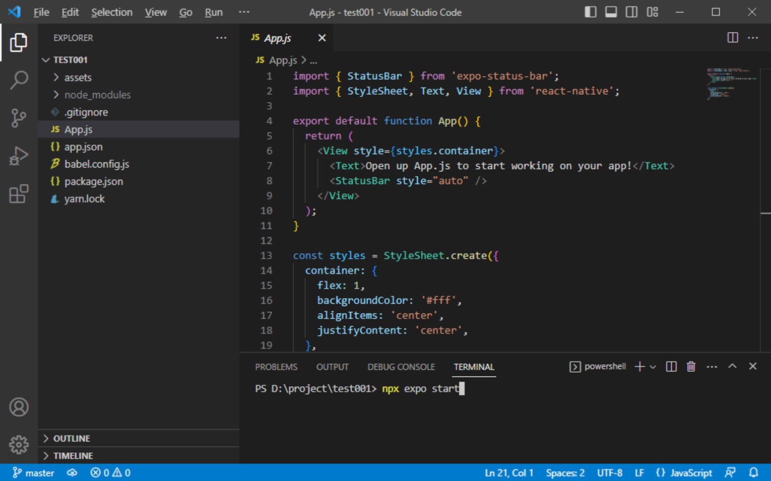Toggle secondary side bar layout icon

[631, 12]
